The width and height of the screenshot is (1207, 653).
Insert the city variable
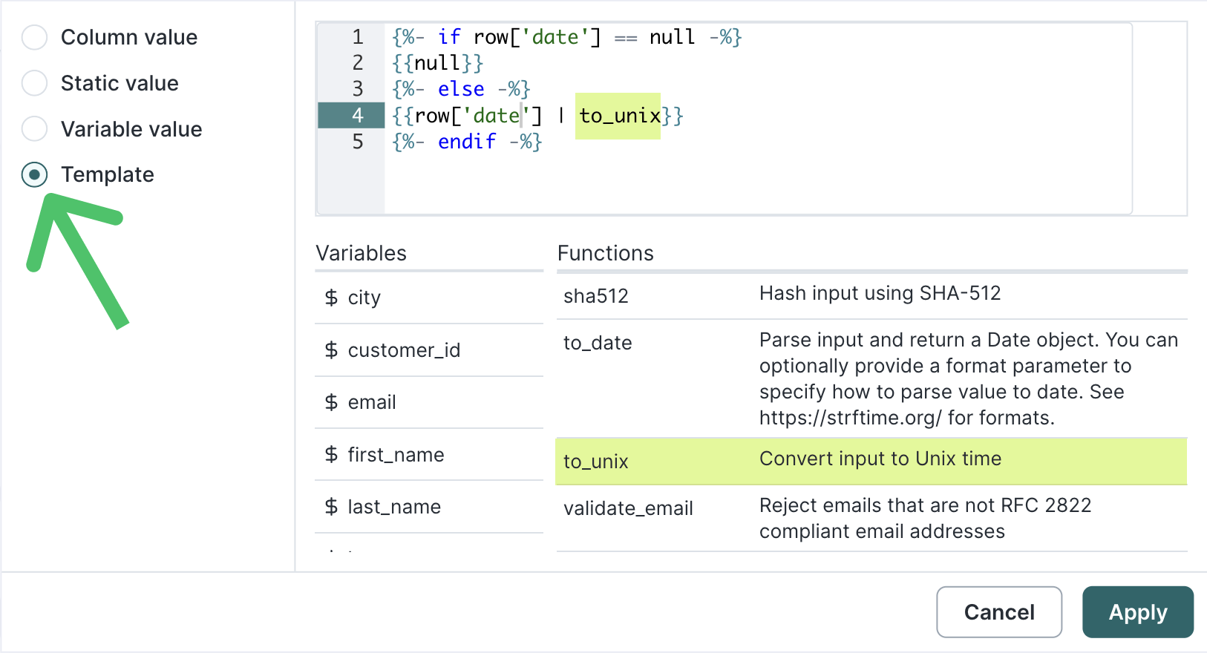[x=429, y=298]
